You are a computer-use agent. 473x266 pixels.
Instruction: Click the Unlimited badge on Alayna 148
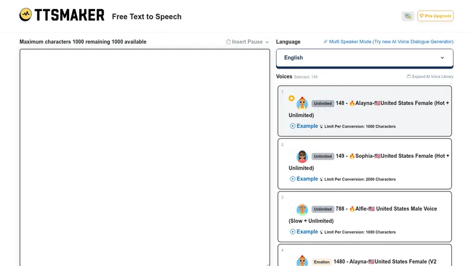tap(322, 103)
